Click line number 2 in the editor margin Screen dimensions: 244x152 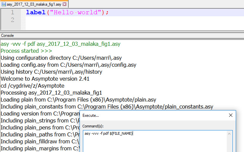point(12,20)
